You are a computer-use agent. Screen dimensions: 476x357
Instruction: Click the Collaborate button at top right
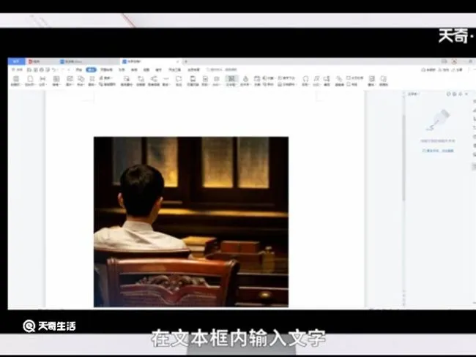444,69
